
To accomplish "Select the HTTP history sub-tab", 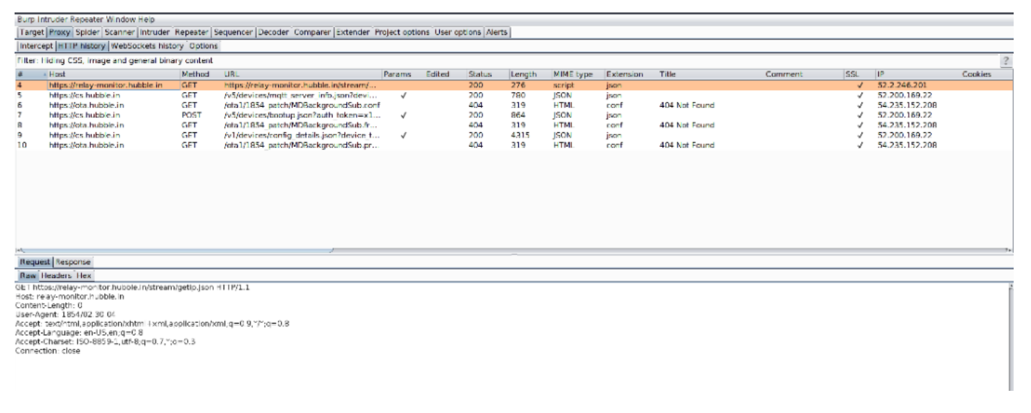I will (82, 46).
